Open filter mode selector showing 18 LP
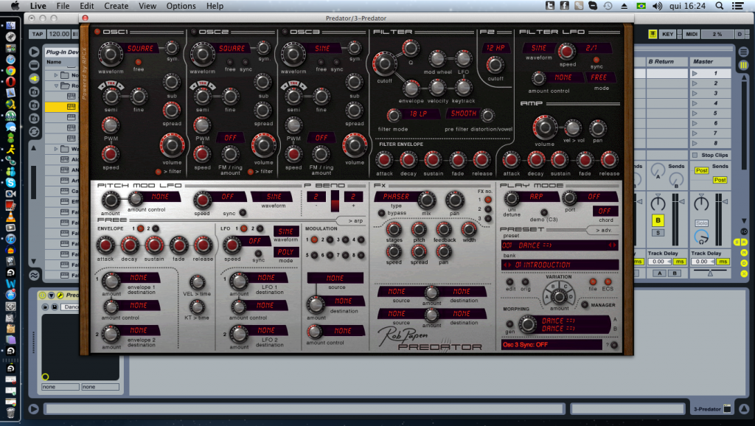The height and width of the screenshot is (426, 755). [x=419, y=114]
